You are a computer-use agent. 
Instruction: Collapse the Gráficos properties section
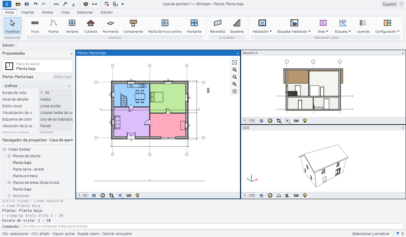pyautogui.click(x=69, y=86)
